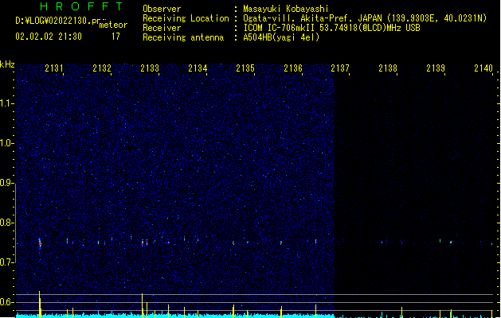Click the kHz axis unit label
This screenshot has width=501, height=318.
[7, 64]
